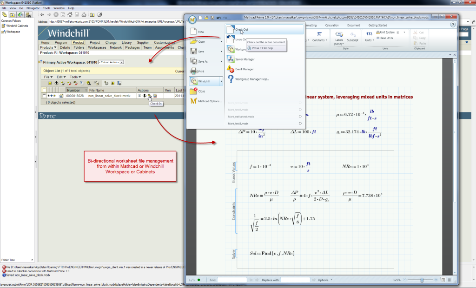Select the radio button next to Mark_test3.mcdx
This screenshot has width=476, height=288.
coord(300,124)
